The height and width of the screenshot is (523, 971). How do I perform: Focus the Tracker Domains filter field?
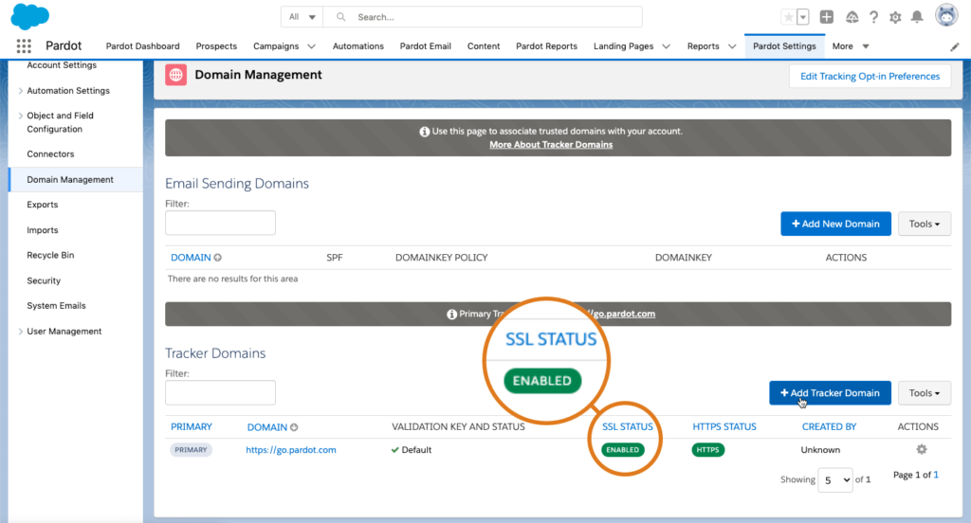point(220,392)
